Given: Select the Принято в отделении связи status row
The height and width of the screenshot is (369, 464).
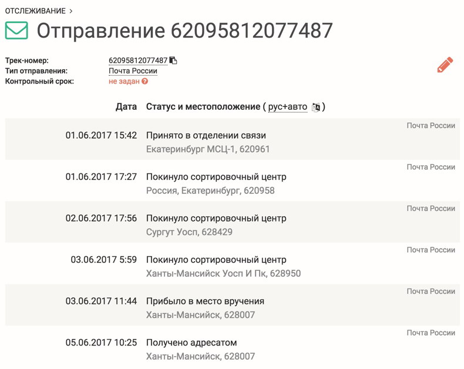Looking at the screenshot, I should 233,139.
